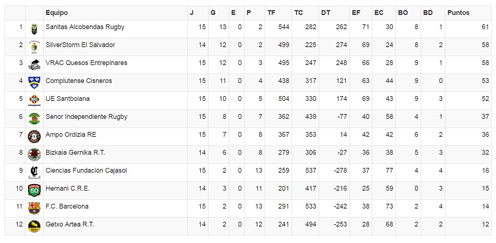Viewport: 496px width, 243px height.
Task: Click the VRAC Quesos Entrepinares logo
Action: pyautogui.click(x=34, y=65)
